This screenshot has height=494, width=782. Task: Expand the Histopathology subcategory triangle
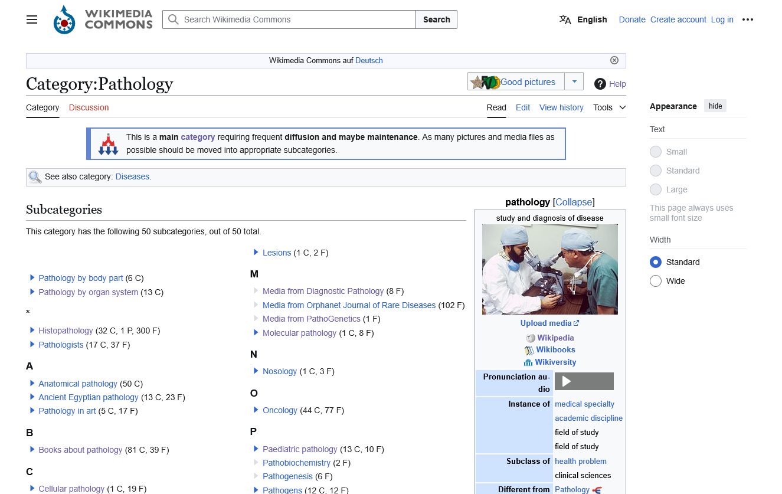click(32, 331)
